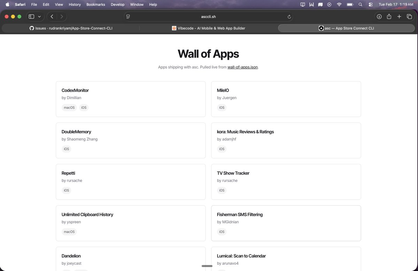Open the page settings icon in address bar
Image resolution: width=418 pixels, height=271 pixels.
click(x=128, y=17)
